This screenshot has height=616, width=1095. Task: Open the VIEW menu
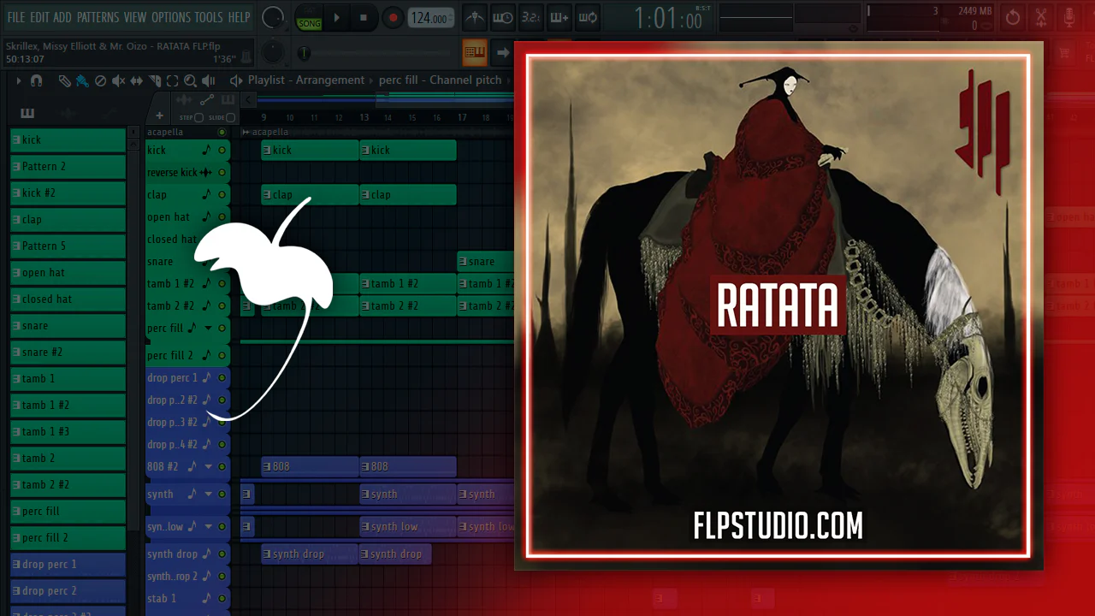point(135,17)
